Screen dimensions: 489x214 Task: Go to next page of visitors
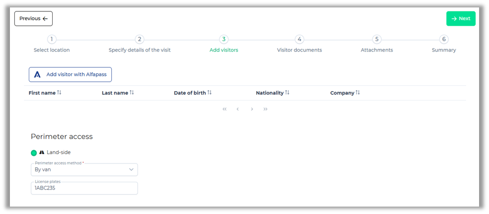coord(252,109)
